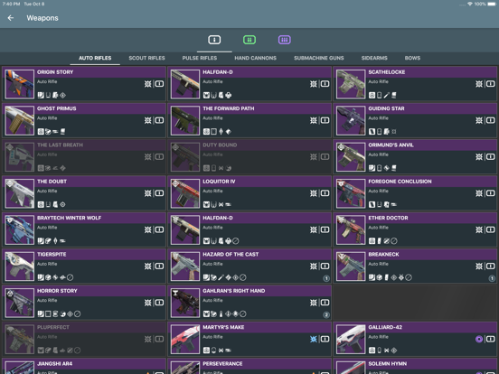The height and width of the screenshot is (374, 499).
Task: Click last perk icon on Breakneck
Action: tap(409, 277)
